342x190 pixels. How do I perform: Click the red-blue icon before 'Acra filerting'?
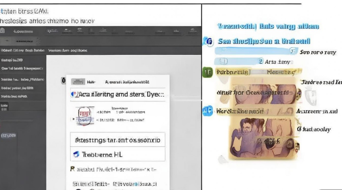(74, 95)
